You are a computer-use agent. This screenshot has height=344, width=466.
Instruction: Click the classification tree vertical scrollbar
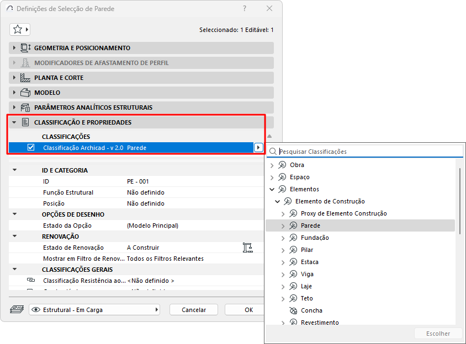tap(460, 201)
